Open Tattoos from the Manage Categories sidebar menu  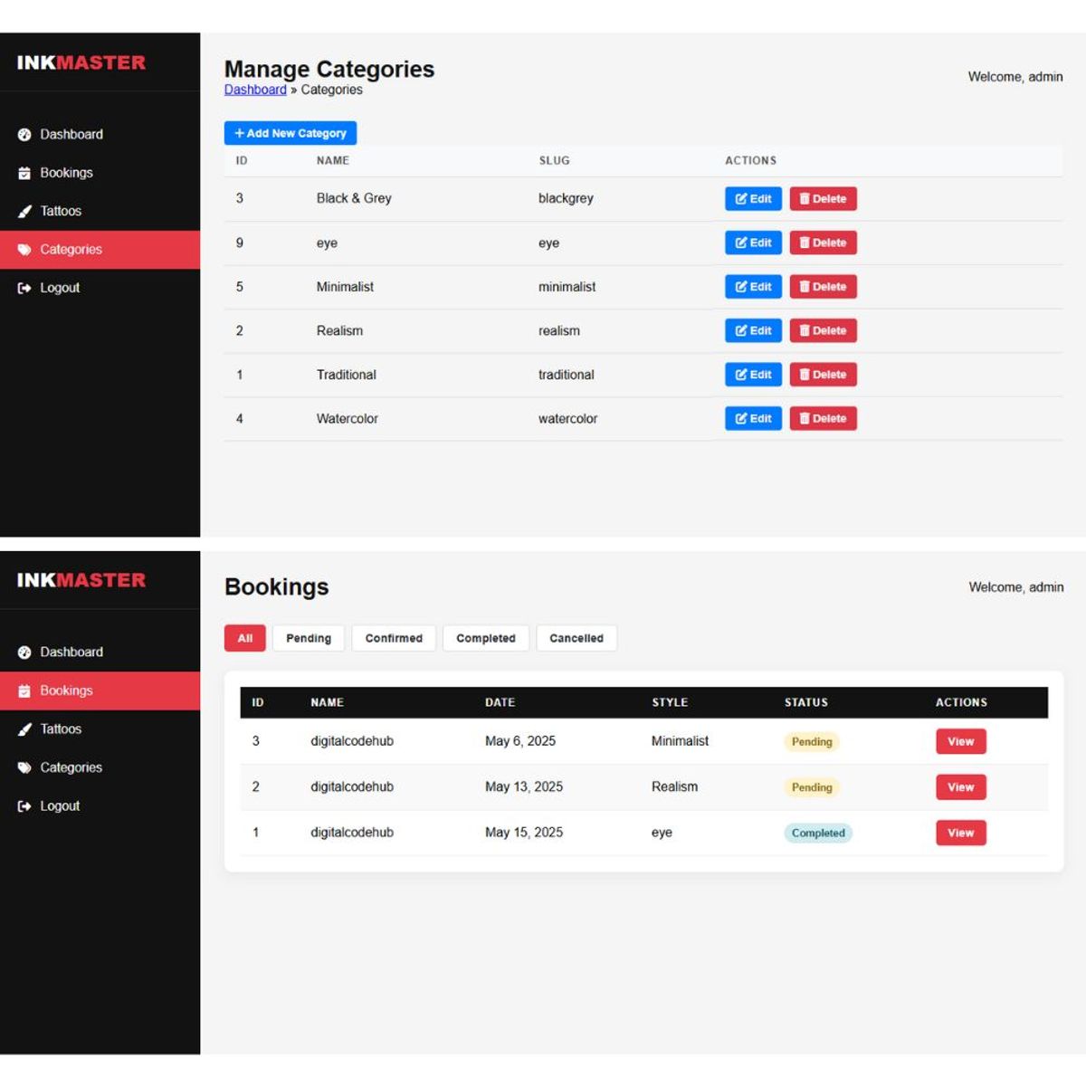(61, 211)
